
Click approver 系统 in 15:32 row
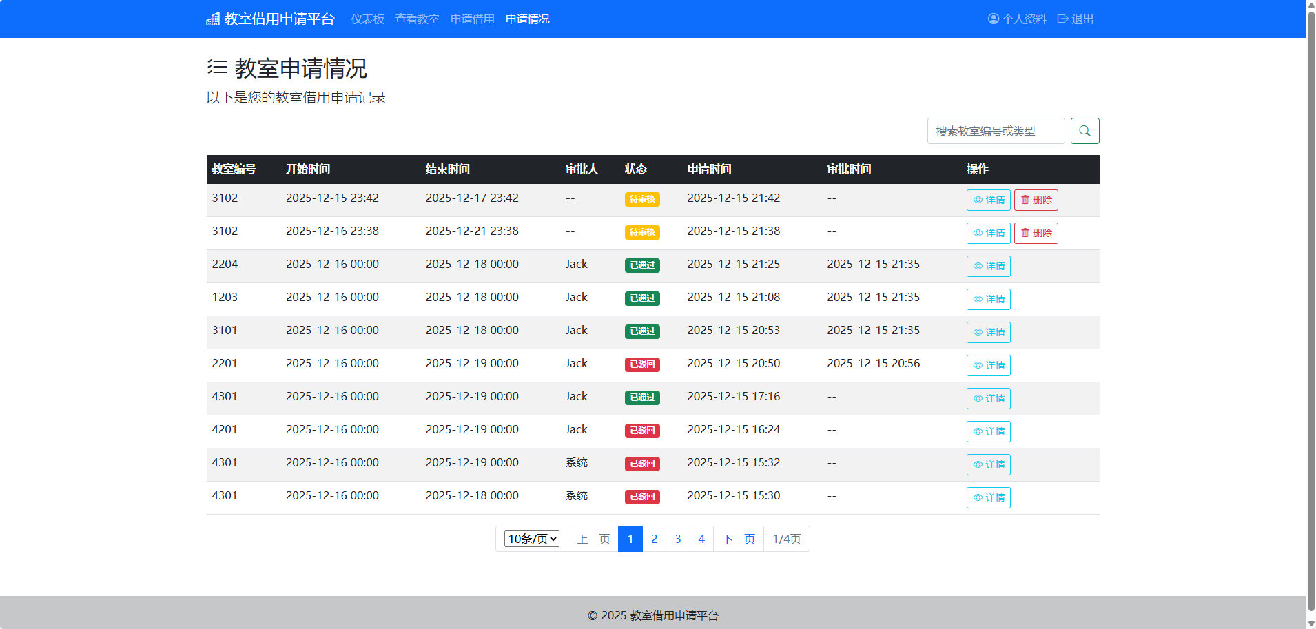click(577, 462)
